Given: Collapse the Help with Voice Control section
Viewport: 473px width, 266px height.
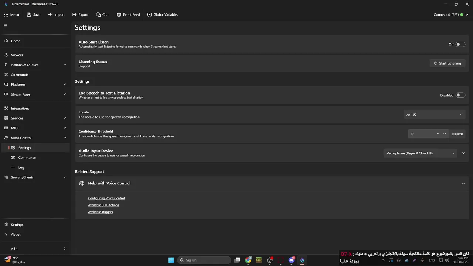Looking at the screenshot, I should (463, 184).
